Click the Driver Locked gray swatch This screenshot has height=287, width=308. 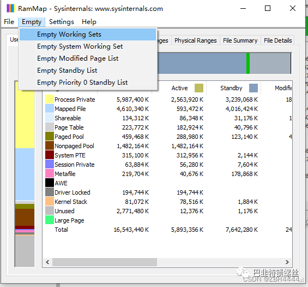(50, 192)
